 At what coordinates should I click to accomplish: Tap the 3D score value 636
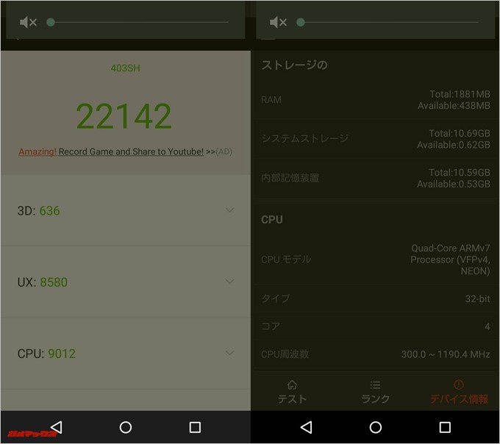tap(49, 211)
